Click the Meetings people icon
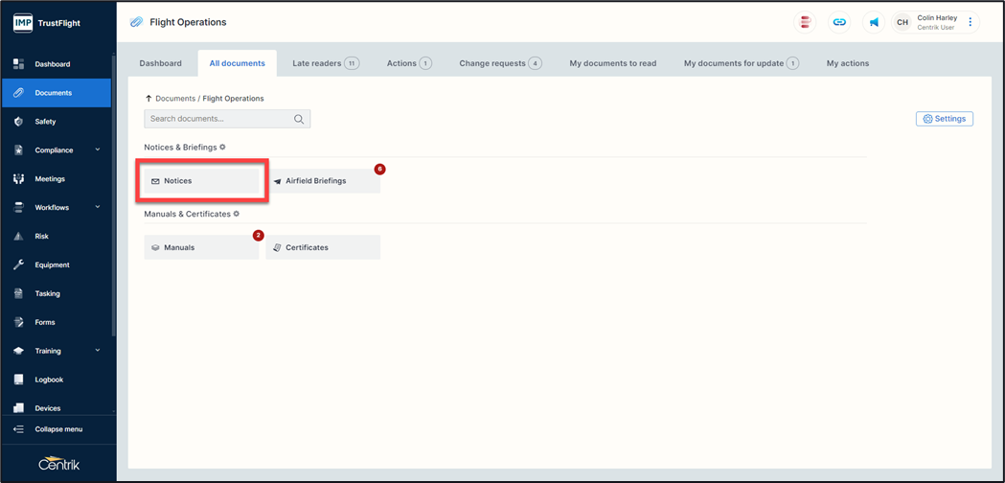The width and height of the screenshot is (1005, 483). [18, 179]
